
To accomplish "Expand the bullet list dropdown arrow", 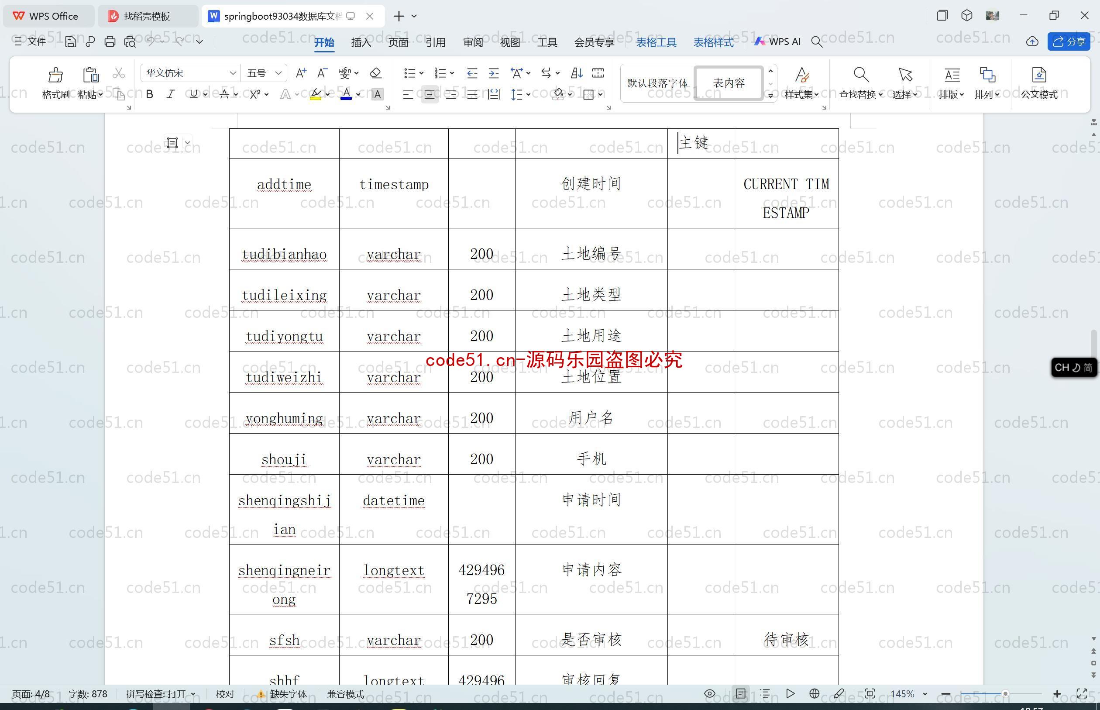I will click(x=421, y=73).
